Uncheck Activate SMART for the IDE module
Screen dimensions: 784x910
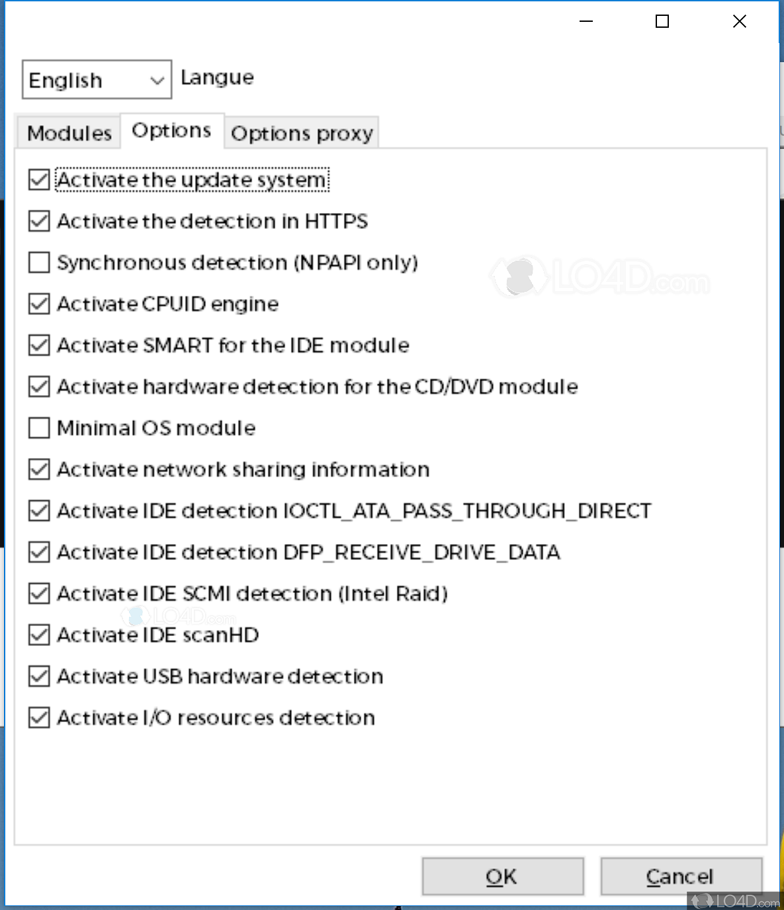pyautogui.click(x=38, y=345)
